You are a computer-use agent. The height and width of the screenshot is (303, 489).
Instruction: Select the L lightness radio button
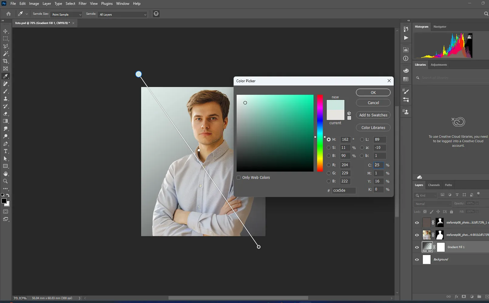[362, 139]
